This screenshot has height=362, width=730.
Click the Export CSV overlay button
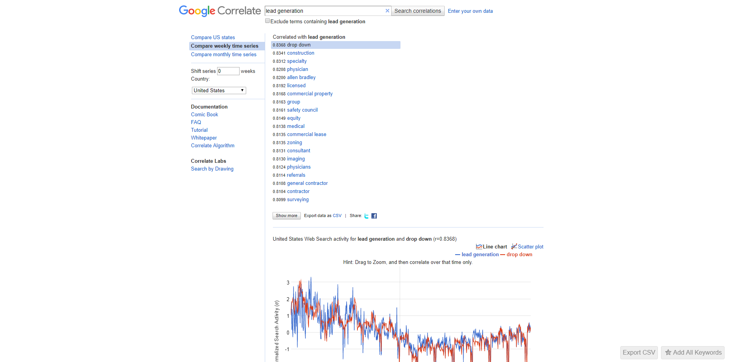click(639, 352)
